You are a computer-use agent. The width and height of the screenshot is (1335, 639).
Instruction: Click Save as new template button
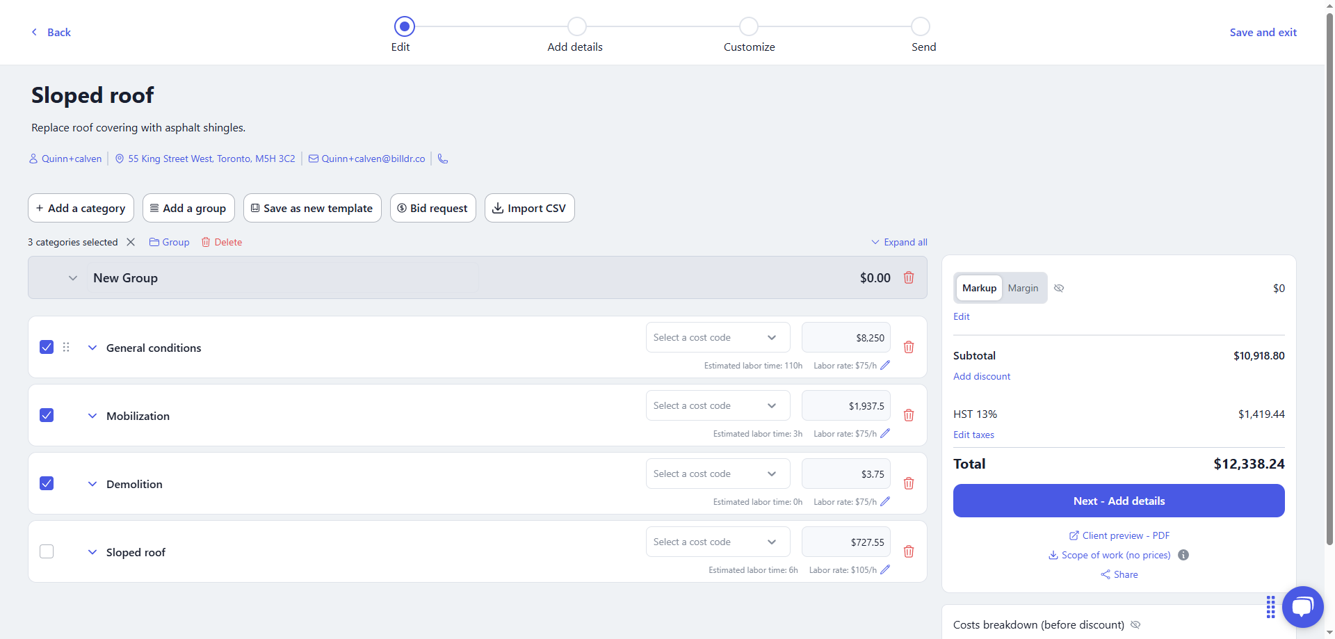click(x=312, y=208)
